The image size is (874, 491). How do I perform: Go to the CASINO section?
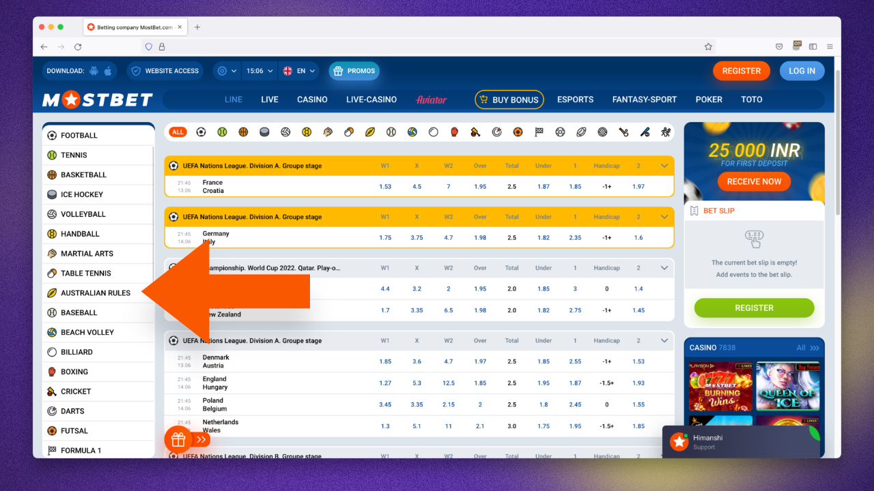pyautogui.click(x=312, y=100)
